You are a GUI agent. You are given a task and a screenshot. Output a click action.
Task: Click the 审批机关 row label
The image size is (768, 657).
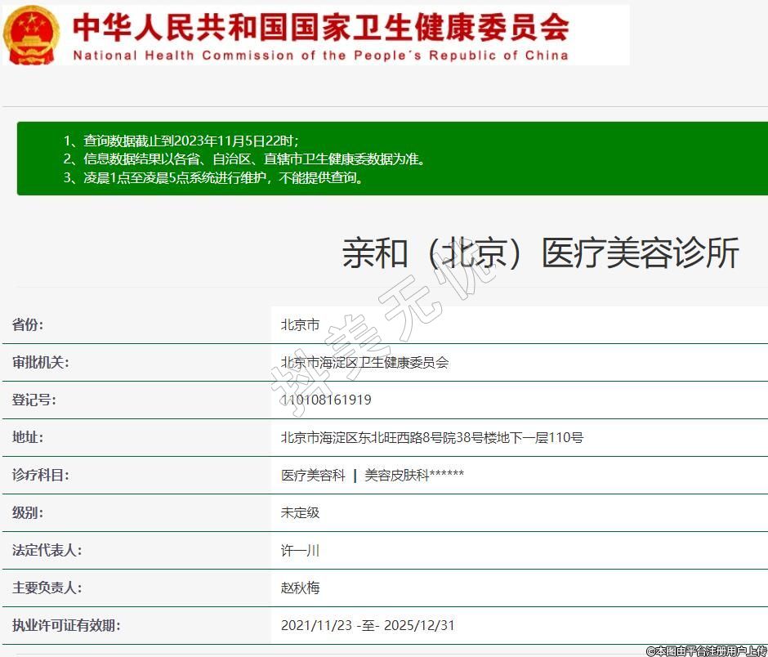(x=40, y=362)
